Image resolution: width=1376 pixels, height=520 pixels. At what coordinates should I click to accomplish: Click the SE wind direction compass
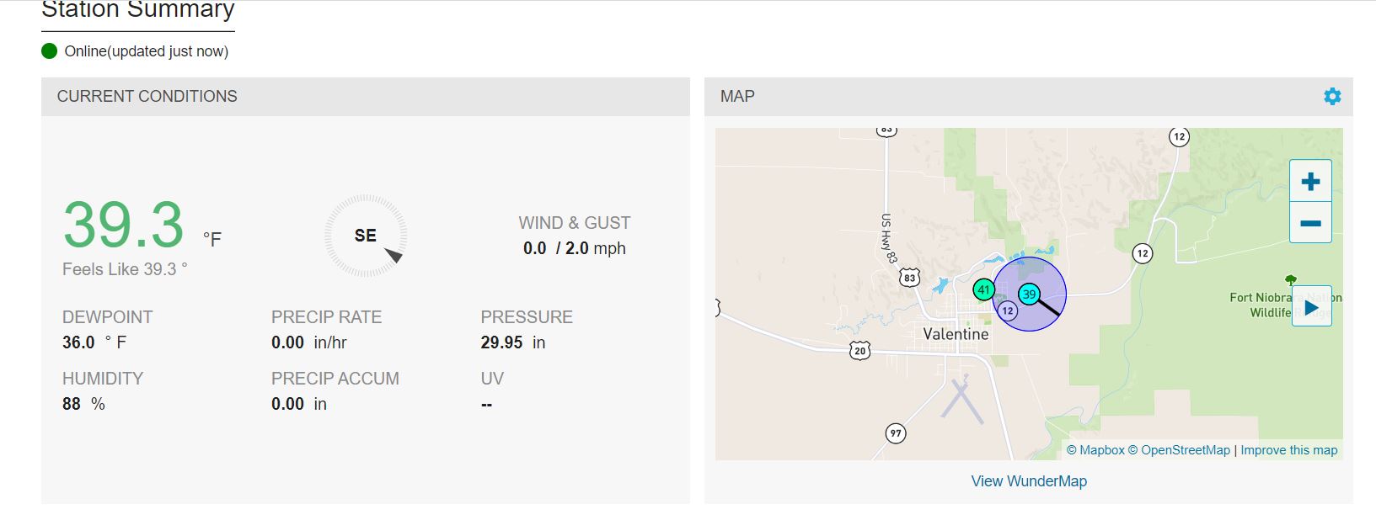coord(366,236)
